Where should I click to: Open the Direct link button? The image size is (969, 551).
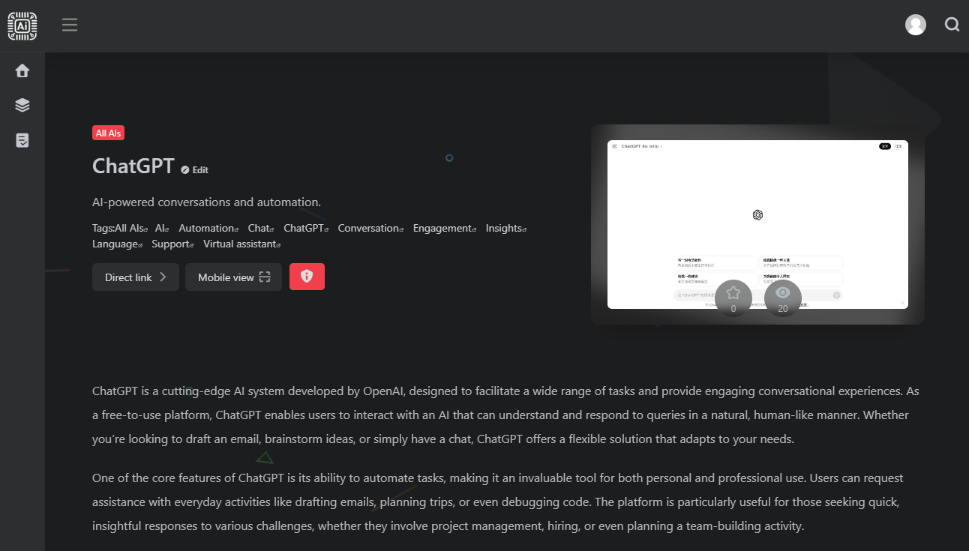(x=136, y=277)
